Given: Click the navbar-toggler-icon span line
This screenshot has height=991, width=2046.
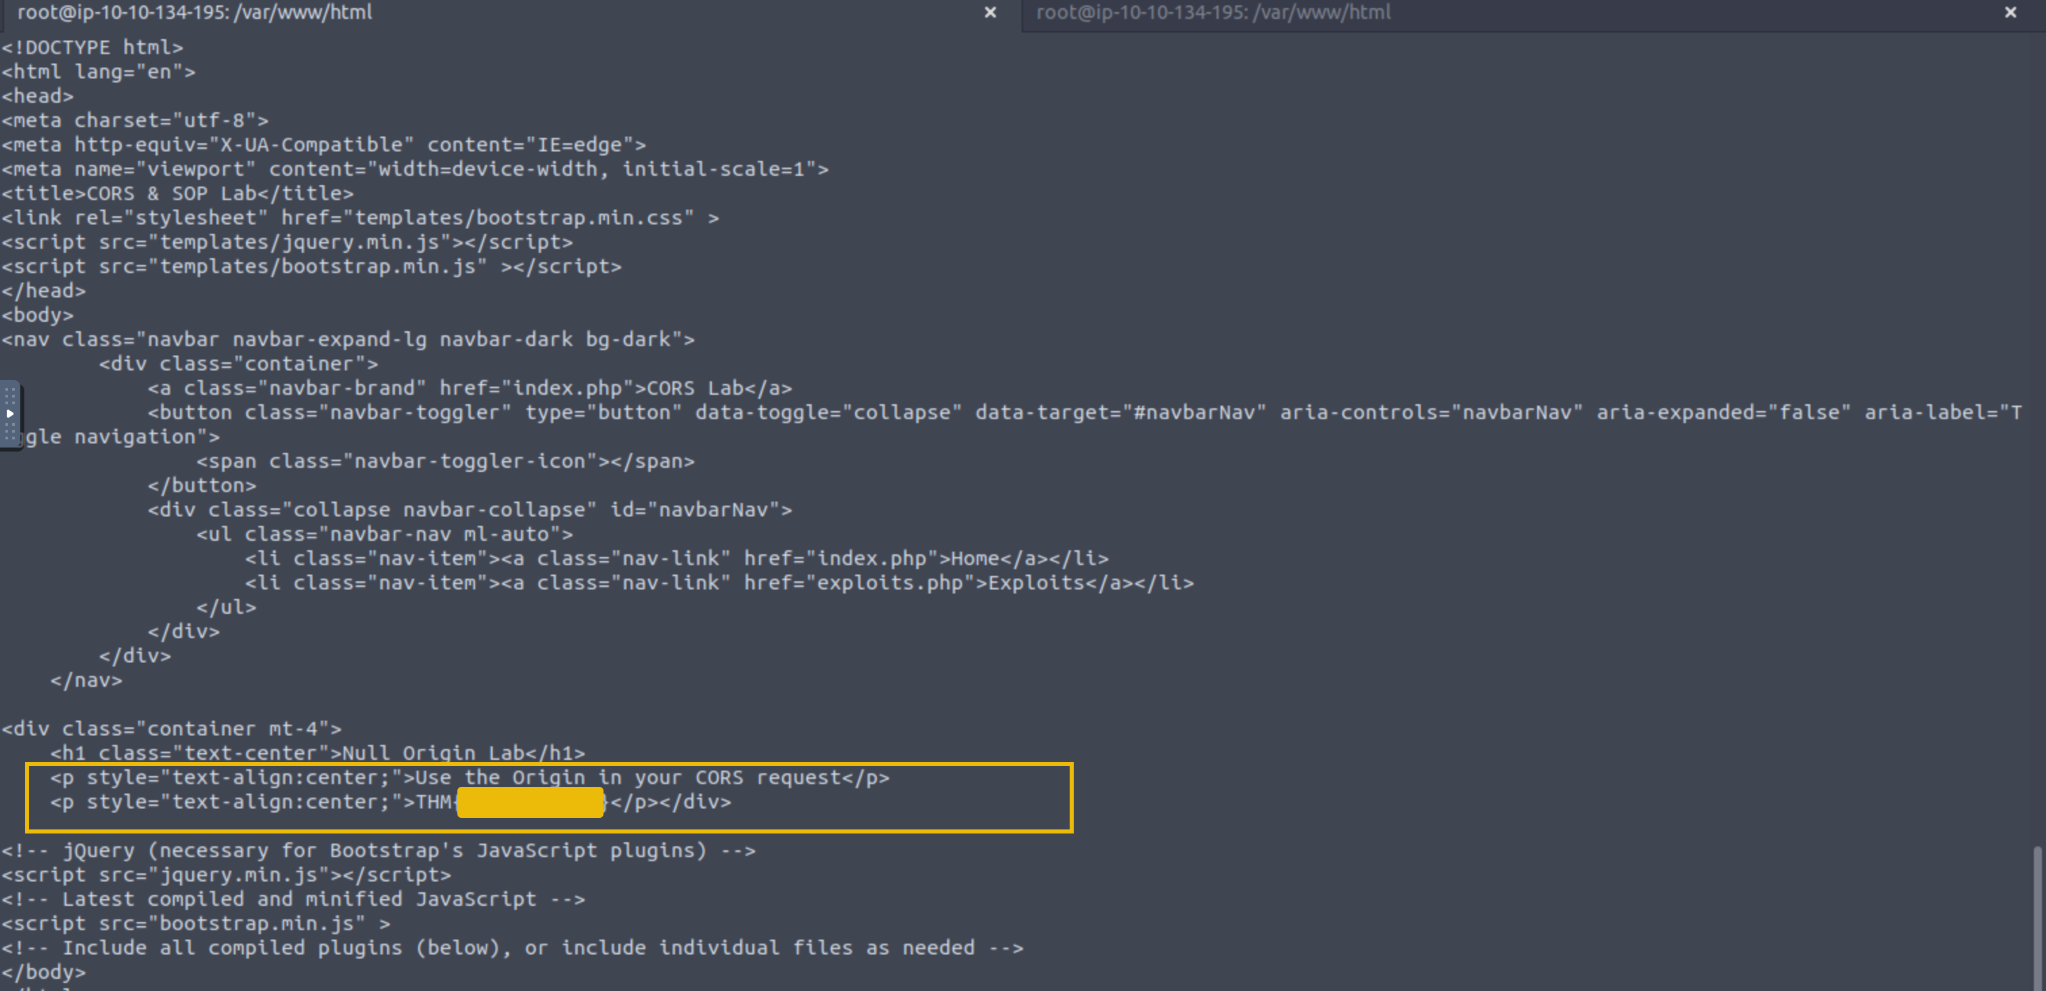Looking at the screenshot, I should [x=446, y=461].
